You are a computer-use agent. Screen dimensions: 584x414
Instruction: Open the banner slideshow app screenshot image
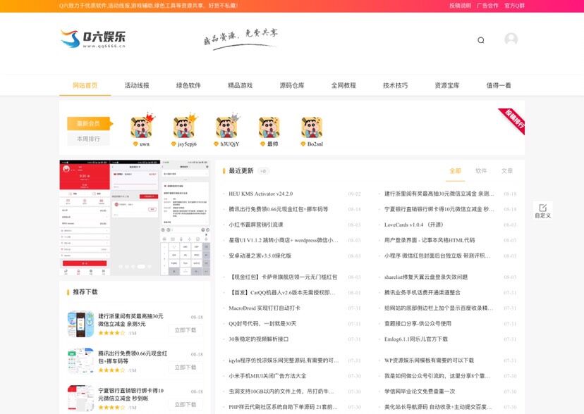(x=135, y=218)
